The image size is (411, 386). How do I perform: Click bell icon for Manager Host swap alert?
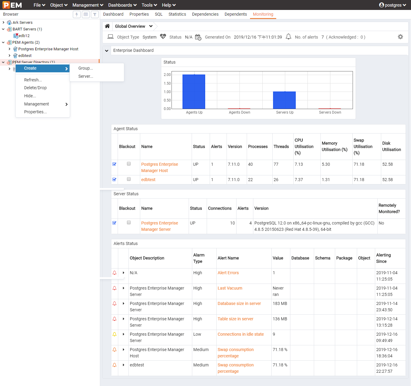114,350
